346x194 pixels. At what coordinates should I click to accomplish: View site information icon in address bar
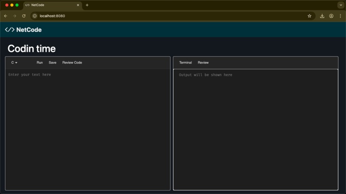click(x=35, y=16)
